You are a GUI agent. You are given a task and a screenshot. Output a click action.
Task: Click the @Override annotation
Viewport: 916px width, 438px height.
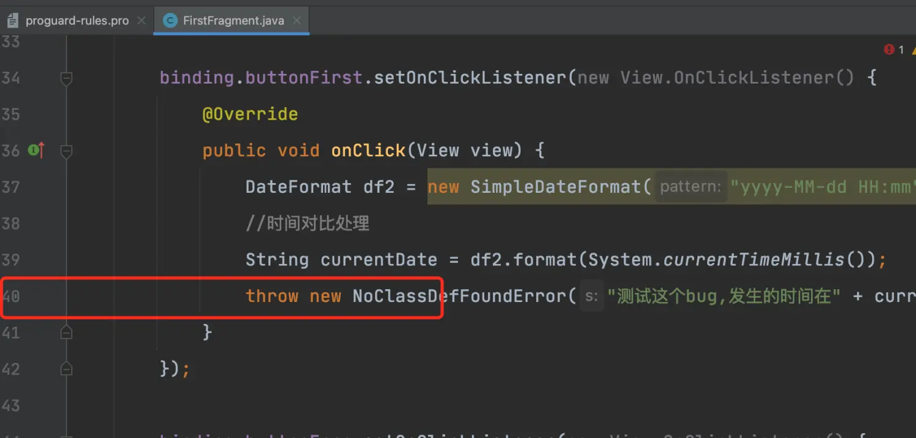tap(250, 114)
